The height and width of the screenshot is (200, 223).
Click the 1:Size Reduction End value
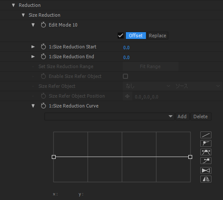pos(126,57)
